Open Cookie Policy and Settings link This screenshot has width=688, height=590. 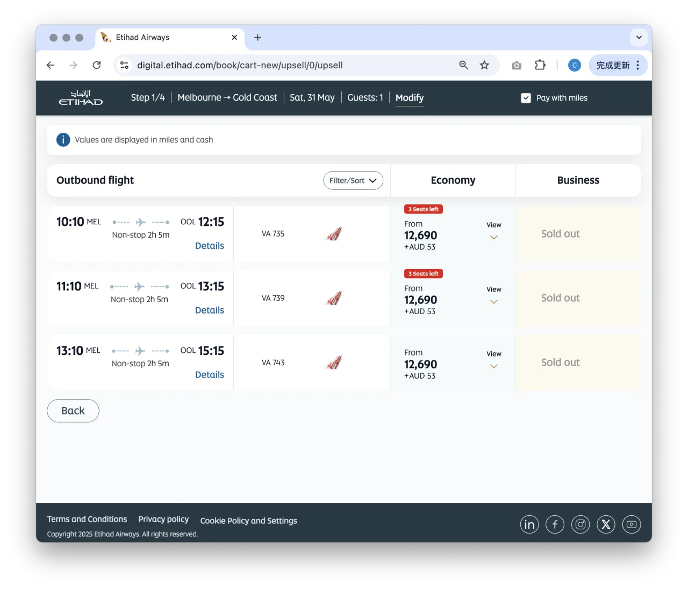click(248, 521)
